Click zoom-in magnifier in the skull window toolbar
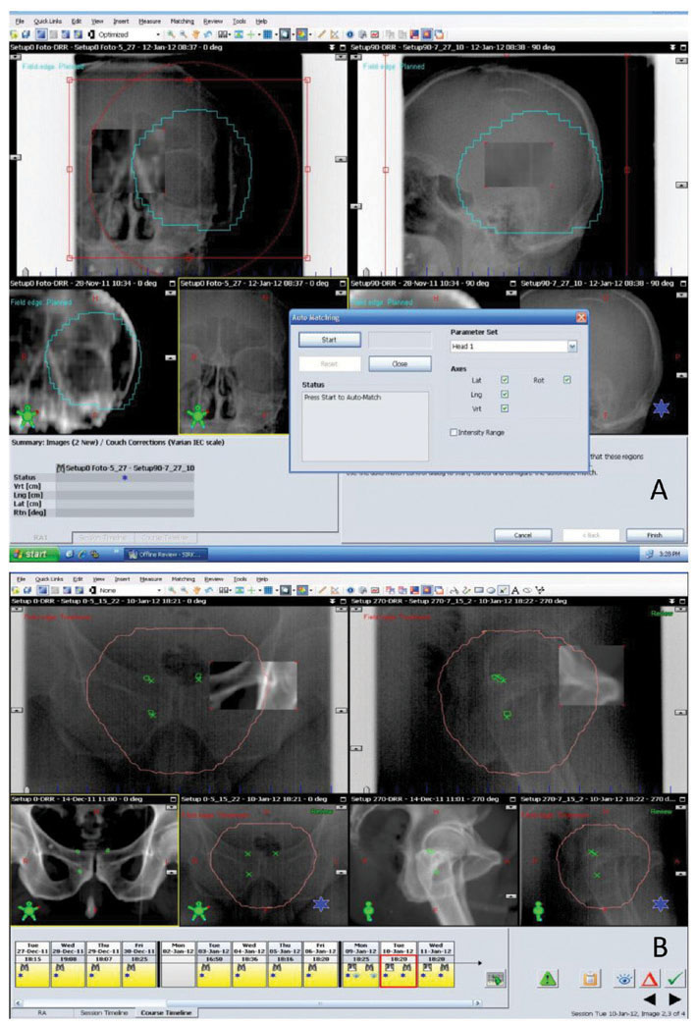 pos(171,34)
